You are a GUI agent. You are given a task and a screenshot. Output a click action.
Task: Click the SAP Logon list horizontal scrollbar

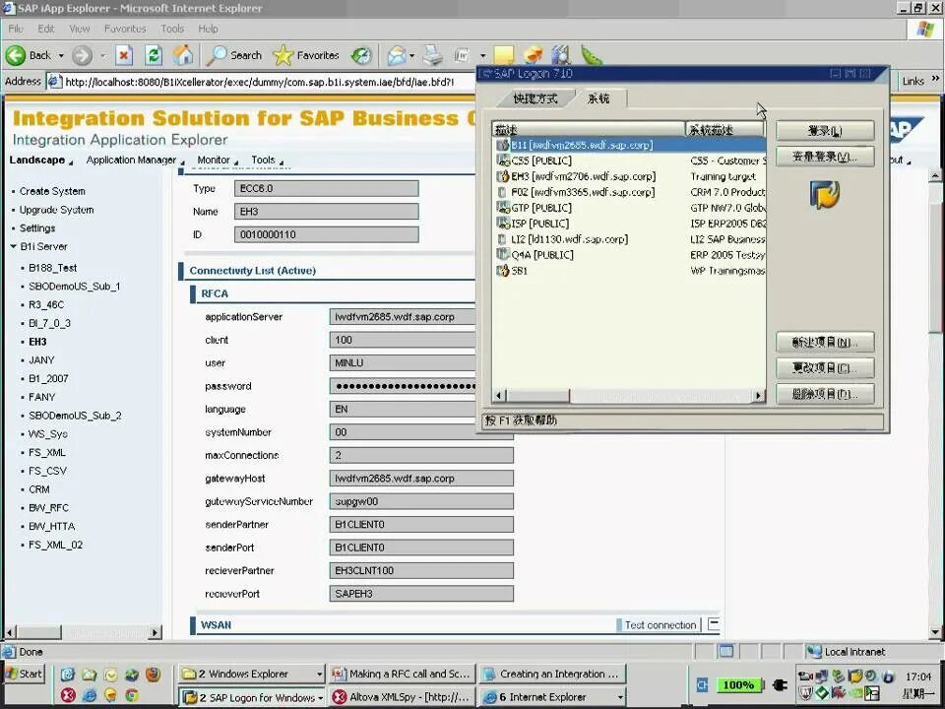pyautogui.click(x=629, y=396)
